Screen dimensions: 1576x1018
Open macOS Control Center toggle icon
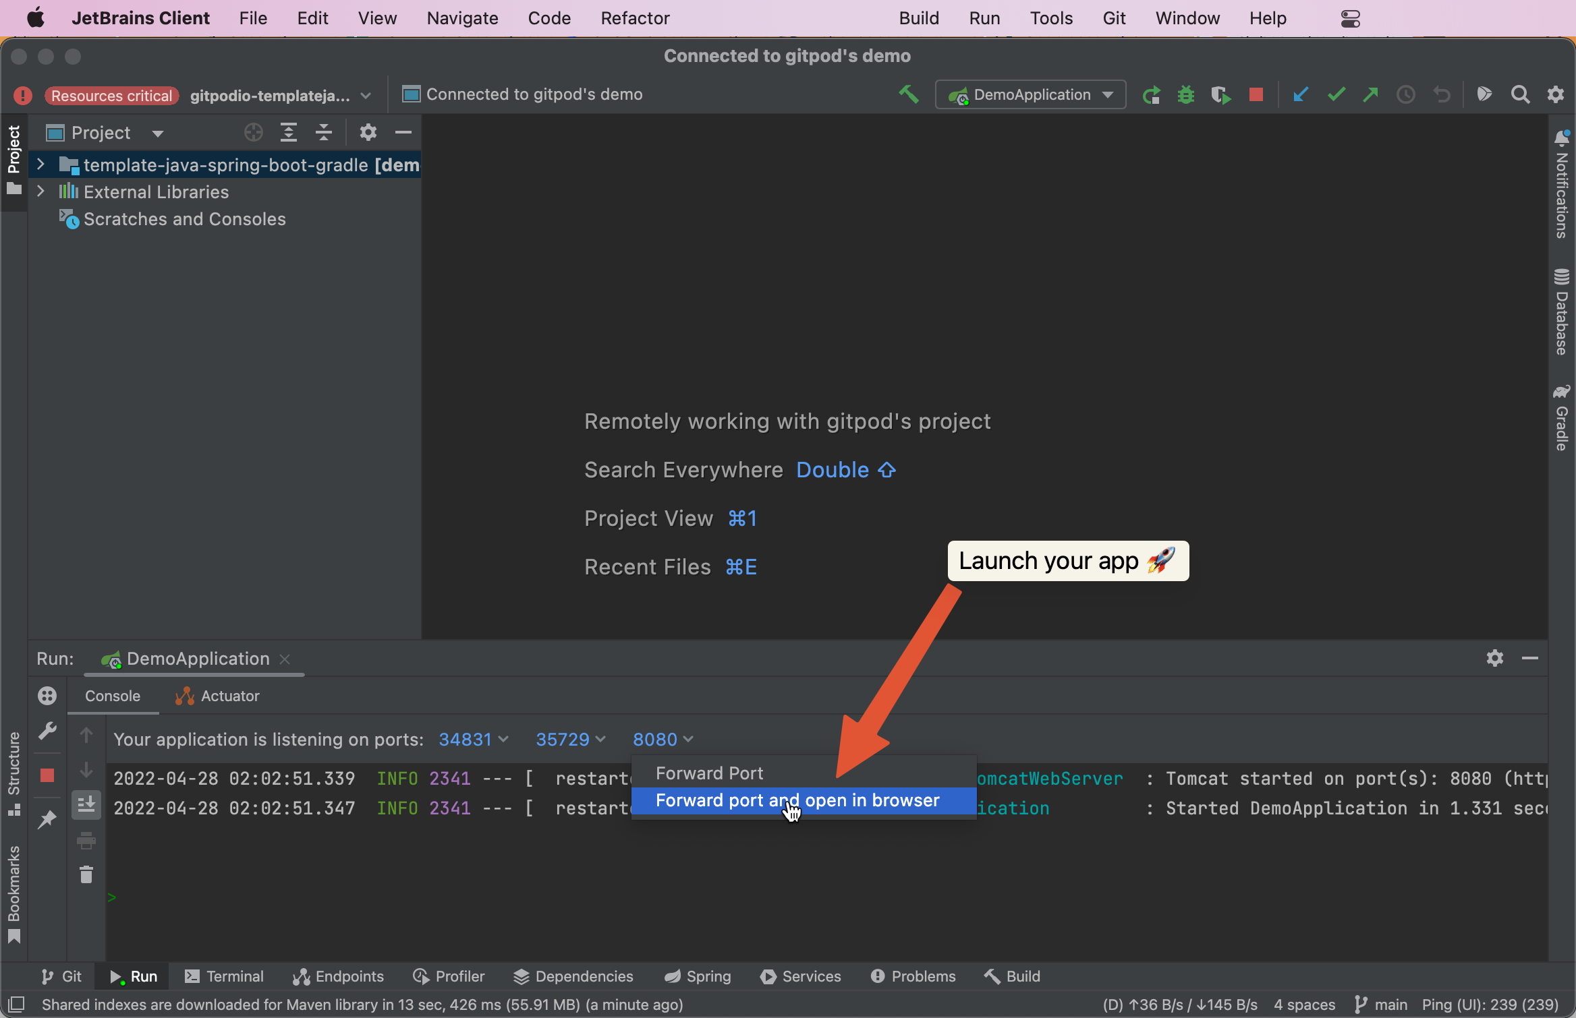(x=1350, y=18)
